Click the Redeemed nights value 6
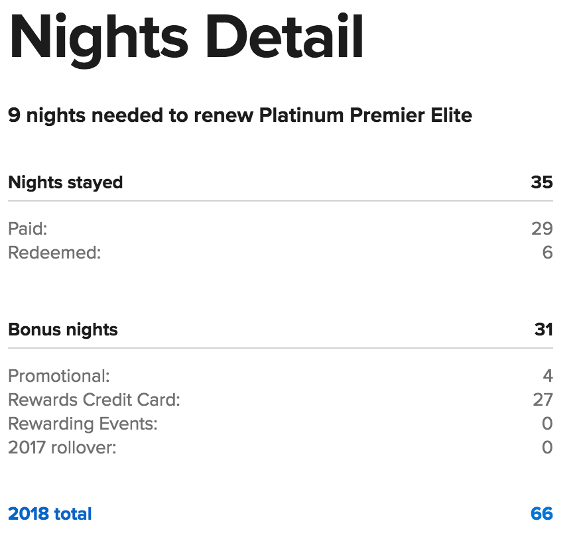577x537 pixels. tap(547, 253)
